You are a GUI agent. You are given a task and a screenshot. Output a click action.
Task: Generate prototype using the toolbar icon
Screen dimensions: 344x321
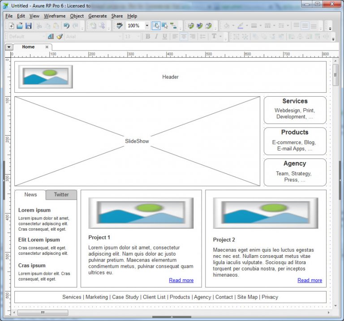[191, 26]
